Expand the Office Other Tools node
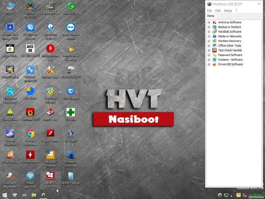Viewport: 265px width, 199px height. pos(209,46)
